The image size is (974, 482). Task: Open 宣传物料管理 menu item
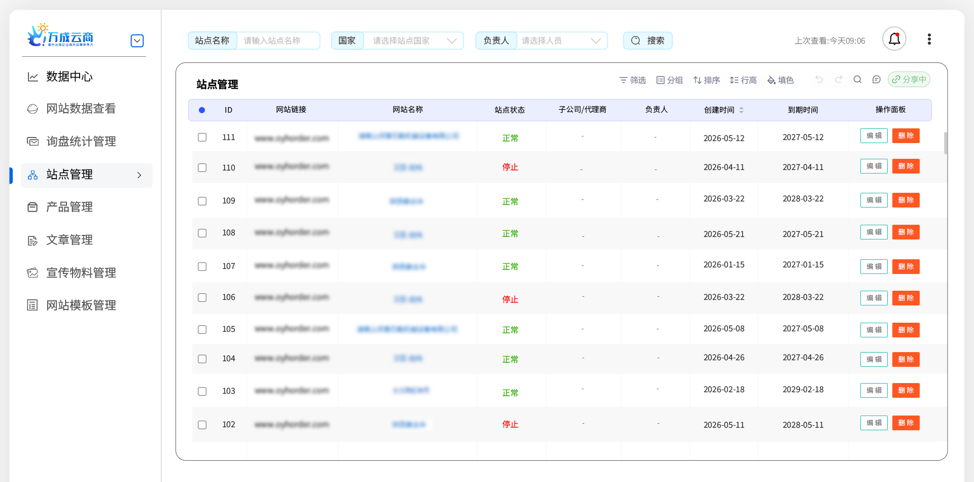[81, 273]
